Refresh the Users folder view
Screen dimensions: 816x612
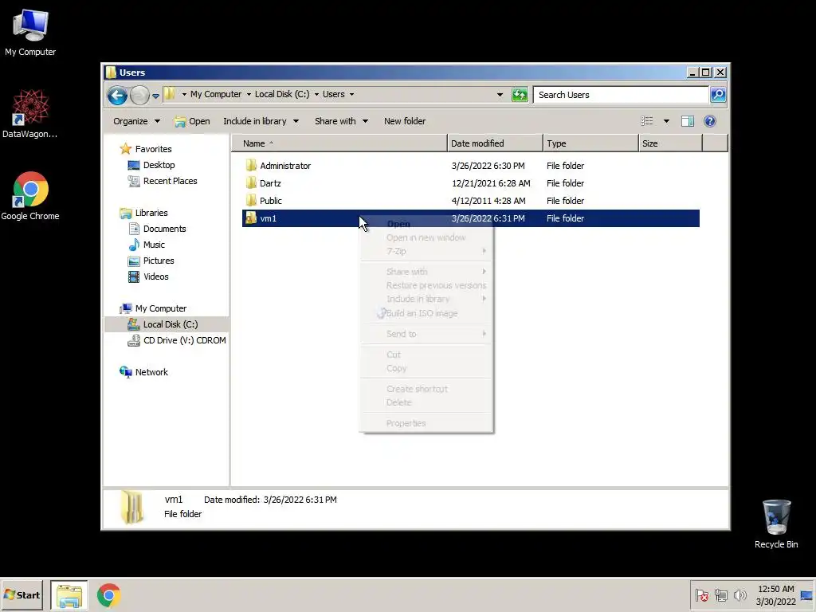tap(520, 95)
